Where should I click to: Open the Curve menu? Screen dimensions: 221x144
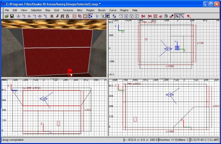coord(113,10)
